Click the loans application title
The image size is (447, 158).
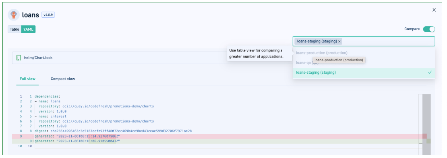point(31,15)
